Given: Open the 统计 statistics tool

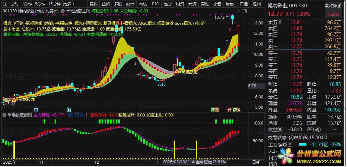Looking at the screenshot, I should (130, 4).
